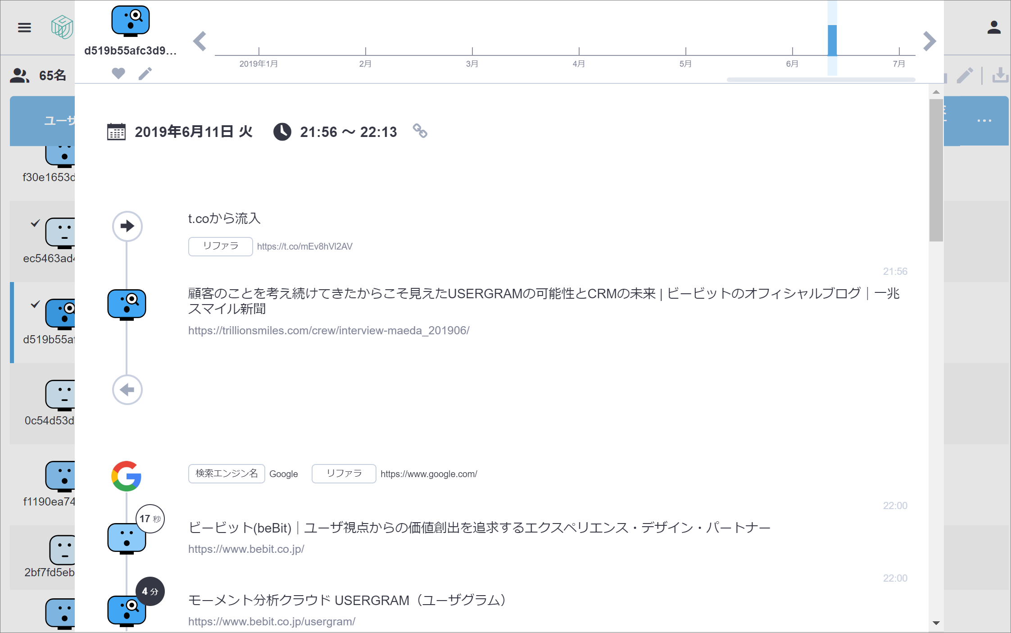
Task: Click the highlighted June bar in the timeline
Action: [x=832, y=41]
